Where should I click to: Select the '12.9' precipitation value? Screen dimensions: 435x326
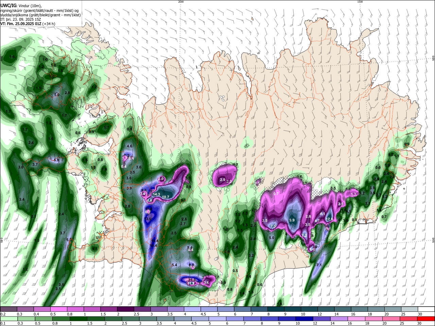point(329,219)
